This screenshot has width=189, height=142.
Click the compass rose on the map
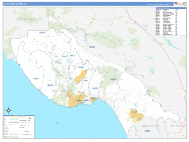[x=9, y=110]
